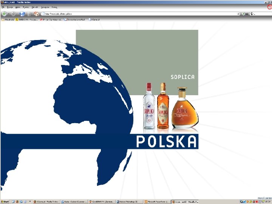The height and width of the screenshot is (204, 272).
Task: Click the grayed Forward arrow button
Action: (x=13, y=14)
